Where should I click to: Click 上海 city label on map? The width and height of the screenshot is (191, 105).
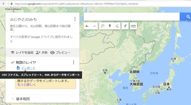pyautogui.click(x=119, y=100)
